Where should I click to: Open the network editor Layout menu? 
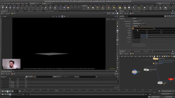139,56
